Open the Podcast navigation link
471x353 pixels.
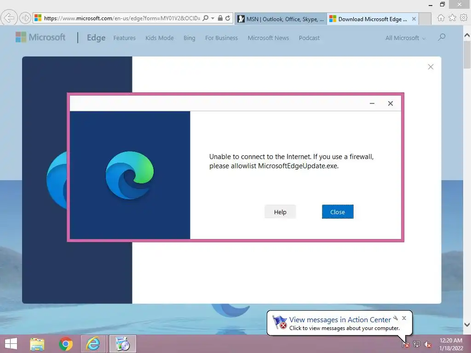tap(309, 38)
